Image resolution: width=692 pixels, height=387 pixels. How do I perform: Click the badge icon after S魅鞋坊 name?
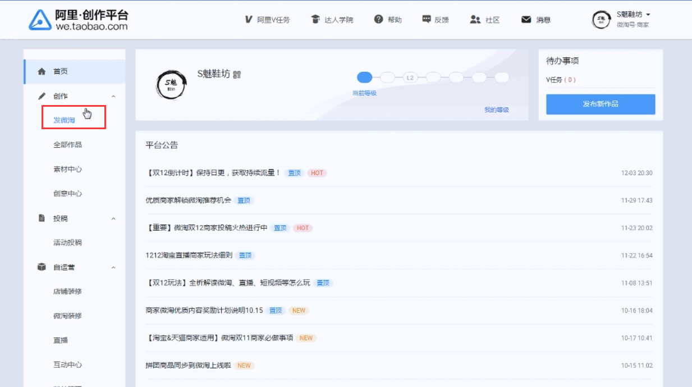click(237, 74)
